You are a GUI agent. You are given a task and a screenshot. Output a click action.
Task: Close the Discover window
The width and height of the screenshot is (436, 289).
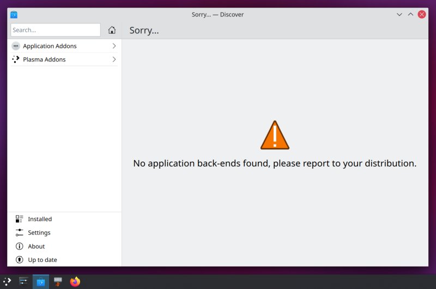point(422,15)
